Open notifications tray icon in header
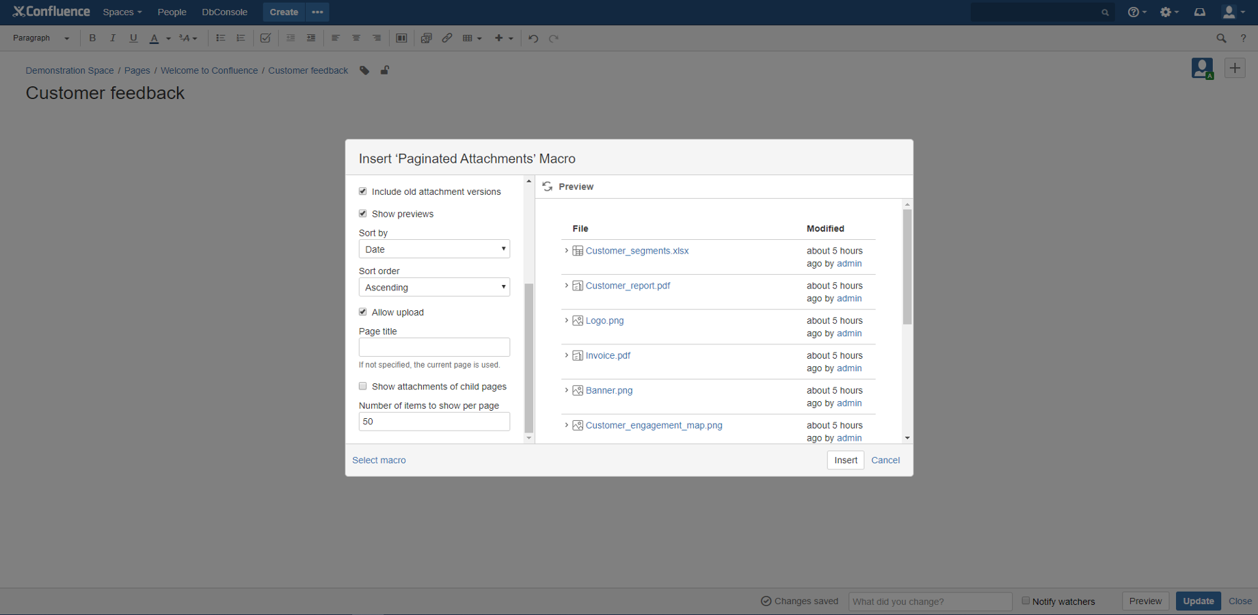 click(x=1200, y=12)
